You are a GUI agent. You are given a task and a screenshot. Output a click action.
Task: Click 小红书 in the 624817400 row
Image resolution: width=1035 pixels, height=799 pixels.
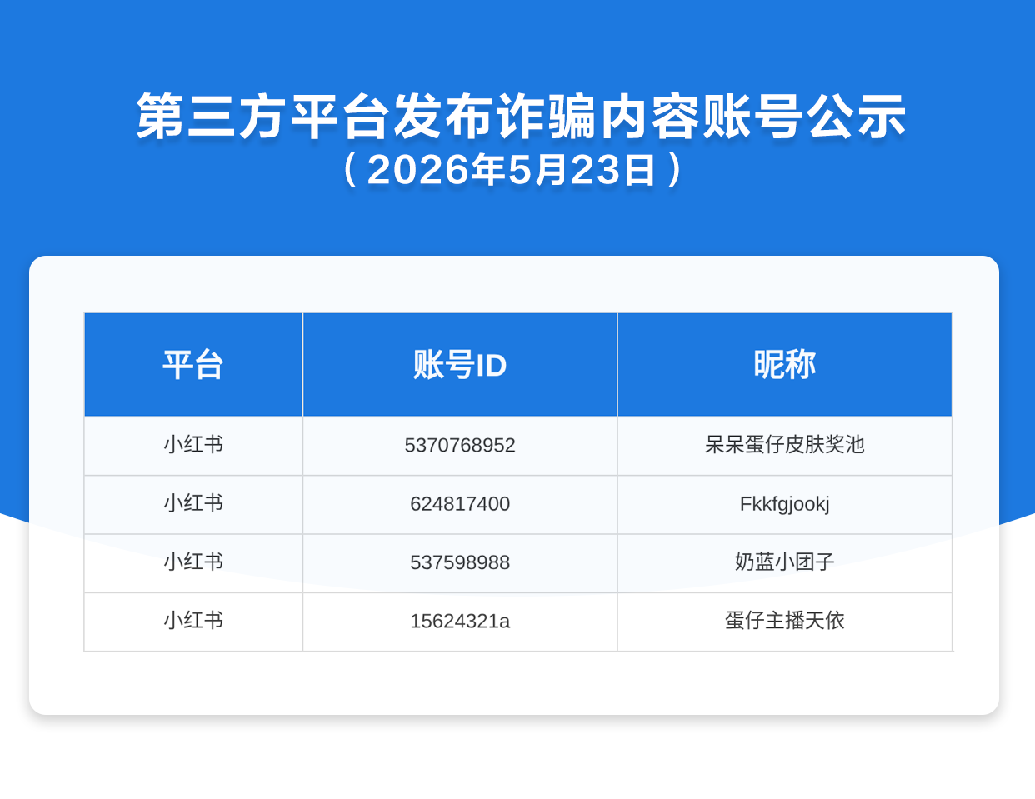pos(193,504)
